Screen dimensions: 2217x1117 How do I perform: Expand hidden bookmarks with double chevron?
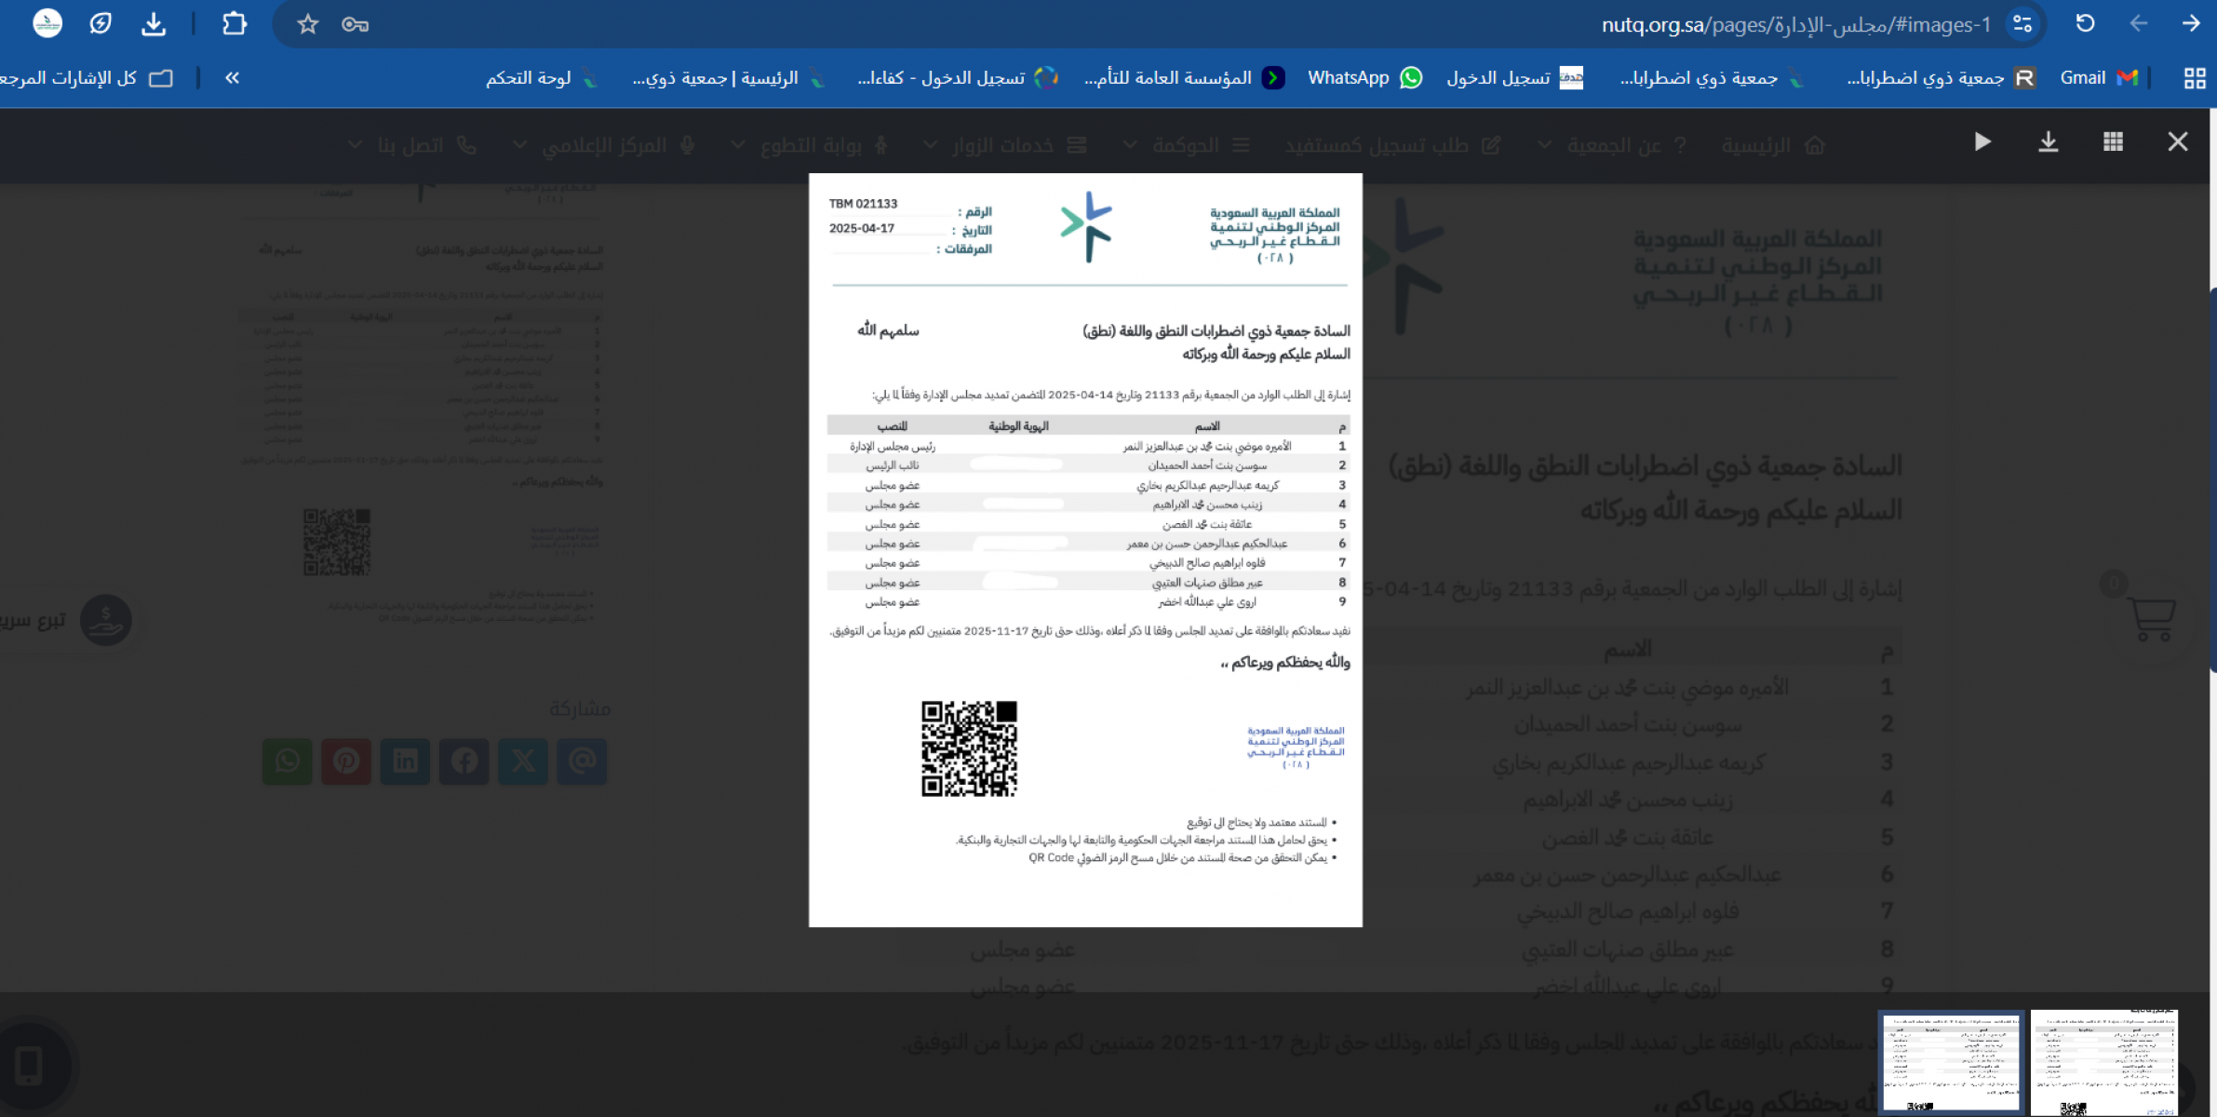(x=232, y=78)
